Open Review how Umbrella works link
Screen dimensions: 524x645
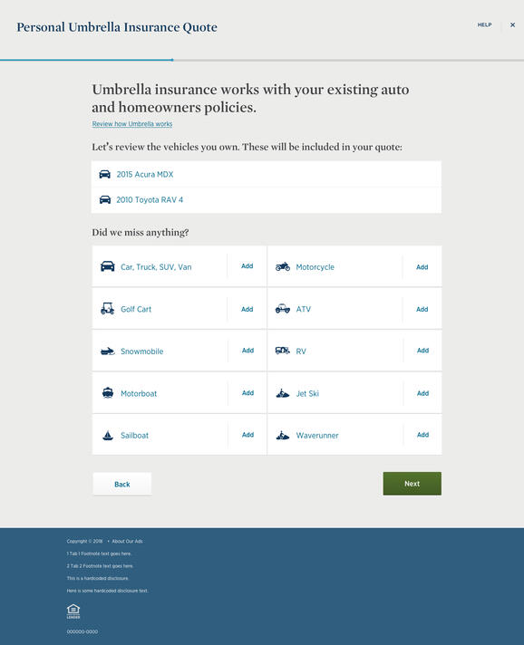click(132, 124)
